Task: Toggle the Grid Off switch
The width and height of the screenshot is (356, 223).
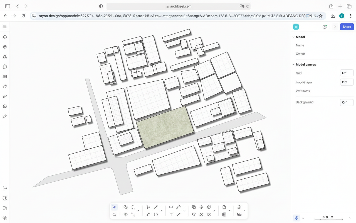Action: 346,73
